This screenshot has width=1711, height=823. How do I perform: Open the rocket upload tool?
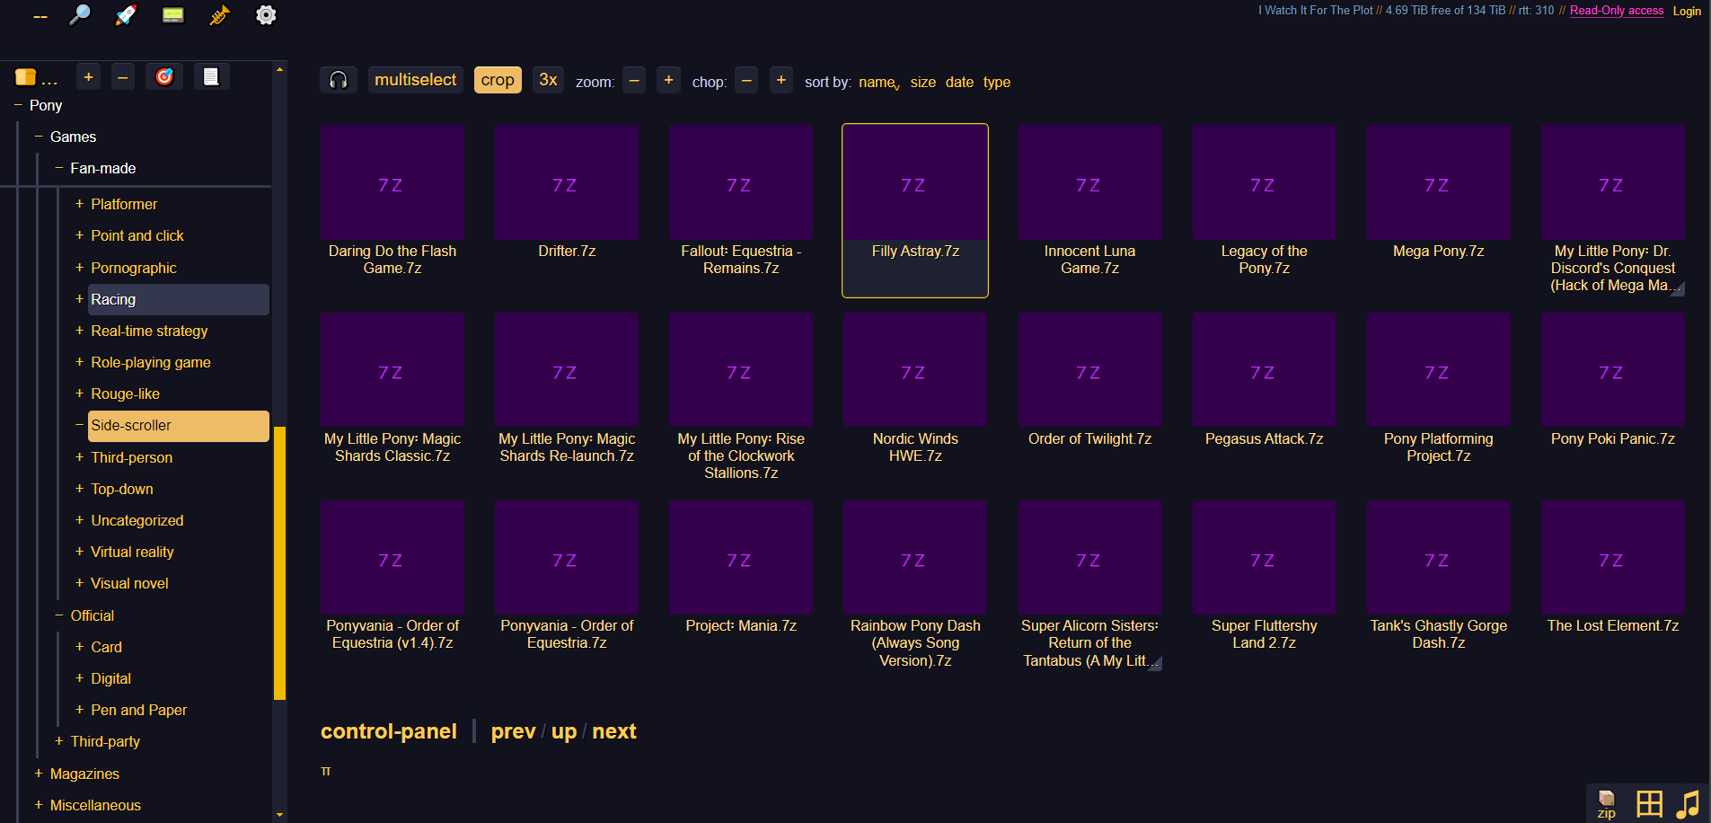coord(126,15)
